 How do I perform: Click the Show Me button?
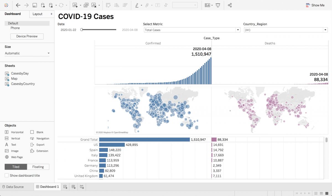pyautogui.click(x=315, y=5)
